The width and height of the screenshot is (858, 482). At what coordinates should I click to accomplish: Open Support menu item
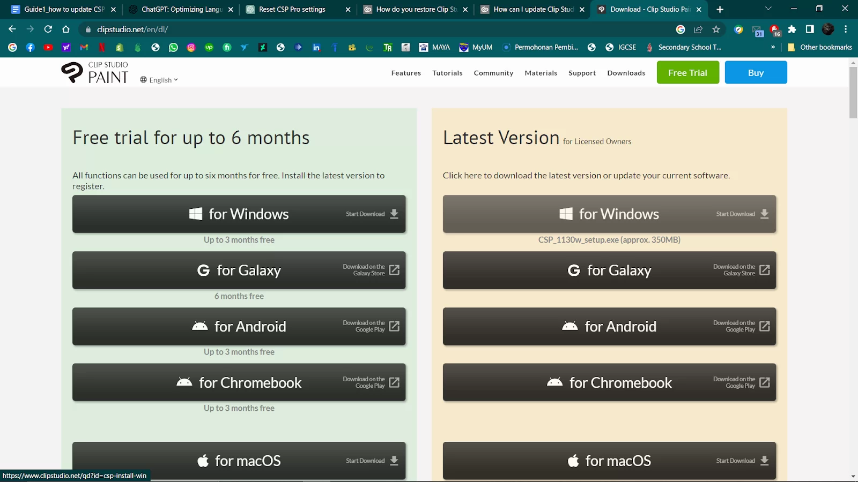pyautogui.click(x=582, y=73)
